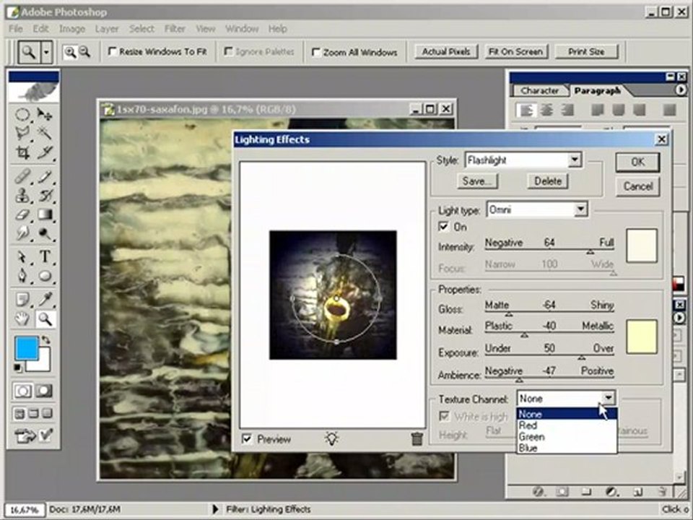Screen dimensions: 693x520
Task: Click the Zoom In icon in options bar
Action: click(x=70, y=52)
